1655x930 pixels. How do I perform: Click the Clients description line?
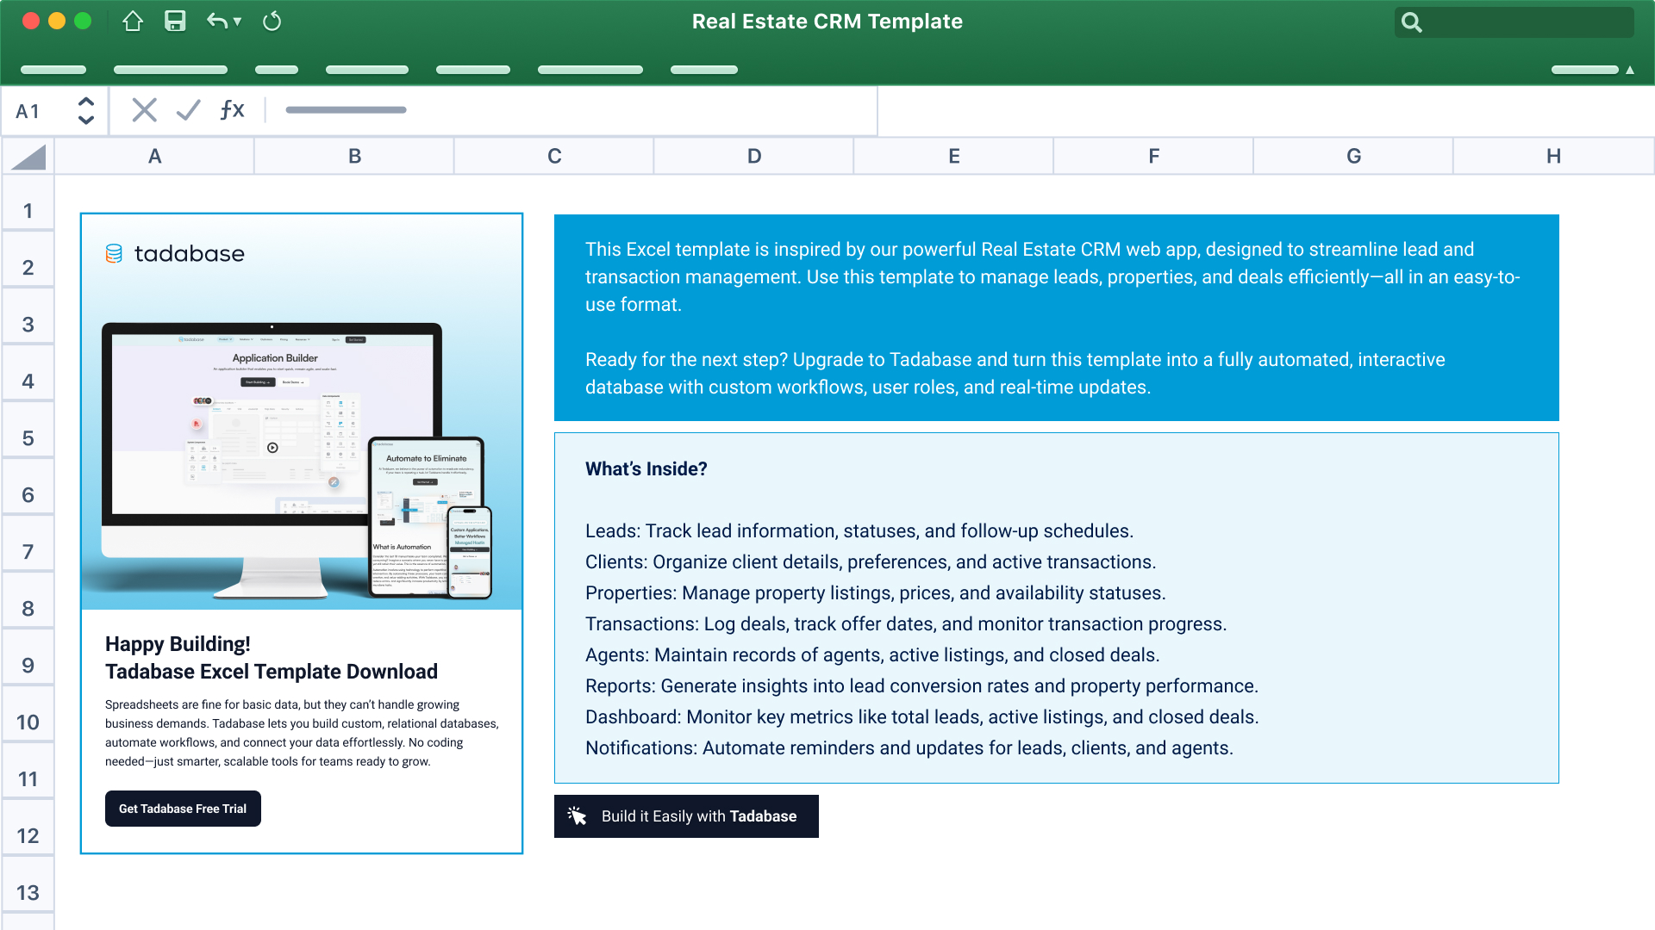click(871, 562)
